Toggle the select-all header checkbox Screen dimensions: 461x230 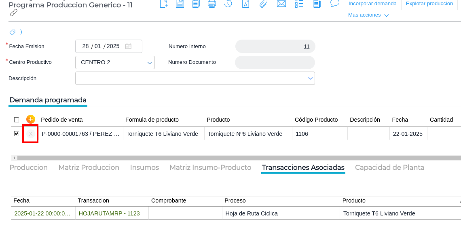pyautogui.click(x=17, y=120)
